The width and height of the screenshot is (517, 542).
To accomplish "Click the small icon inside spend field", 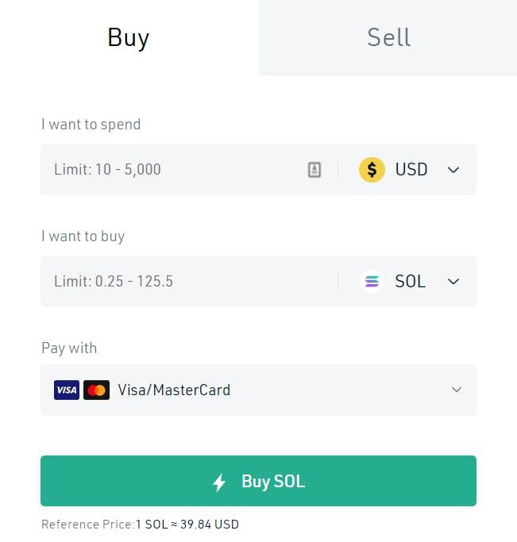I will click(x=314, y=169).
